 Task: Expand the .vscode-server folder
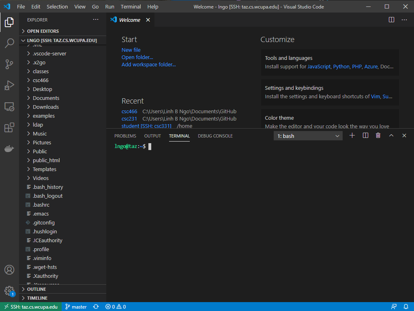[63, 53]
